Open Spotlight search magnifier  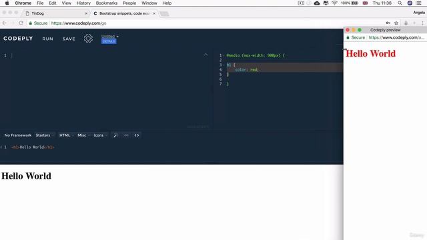(x=400, y=3)
